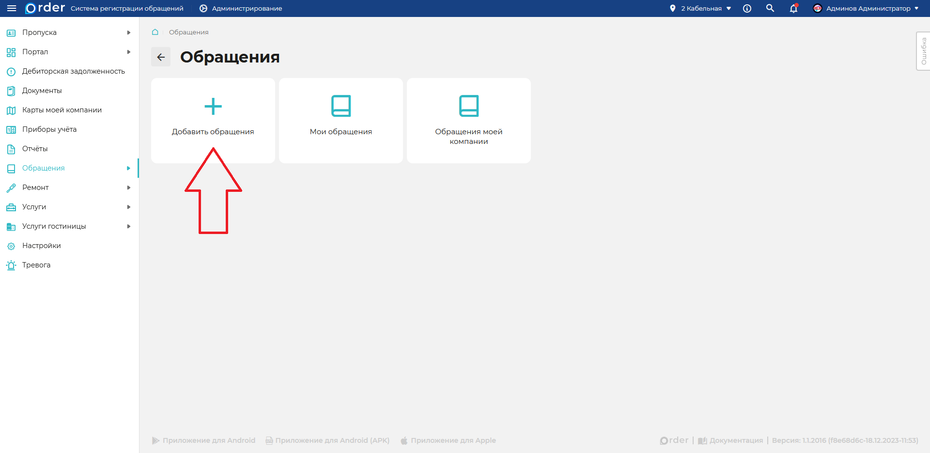Open Мои обращения book icon
The image size is (930, 453).
(341, 106)
